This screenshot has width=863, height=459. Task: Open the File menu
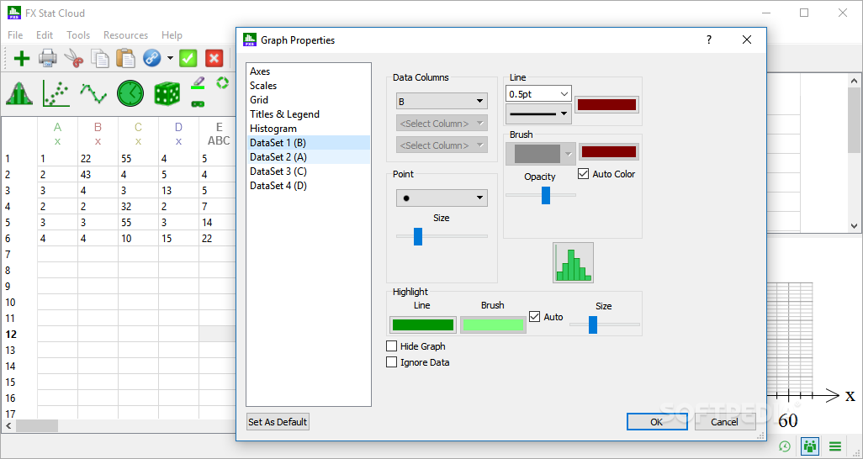point(15,35)
